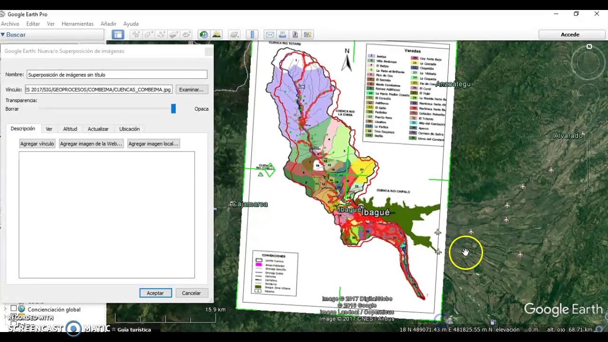Collapse the Buscar panel
This screenshot has width=608, height=342.
tap(3, 35)
